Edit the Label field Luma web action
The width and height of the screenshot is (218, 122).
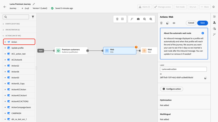[x=183, y=69]
